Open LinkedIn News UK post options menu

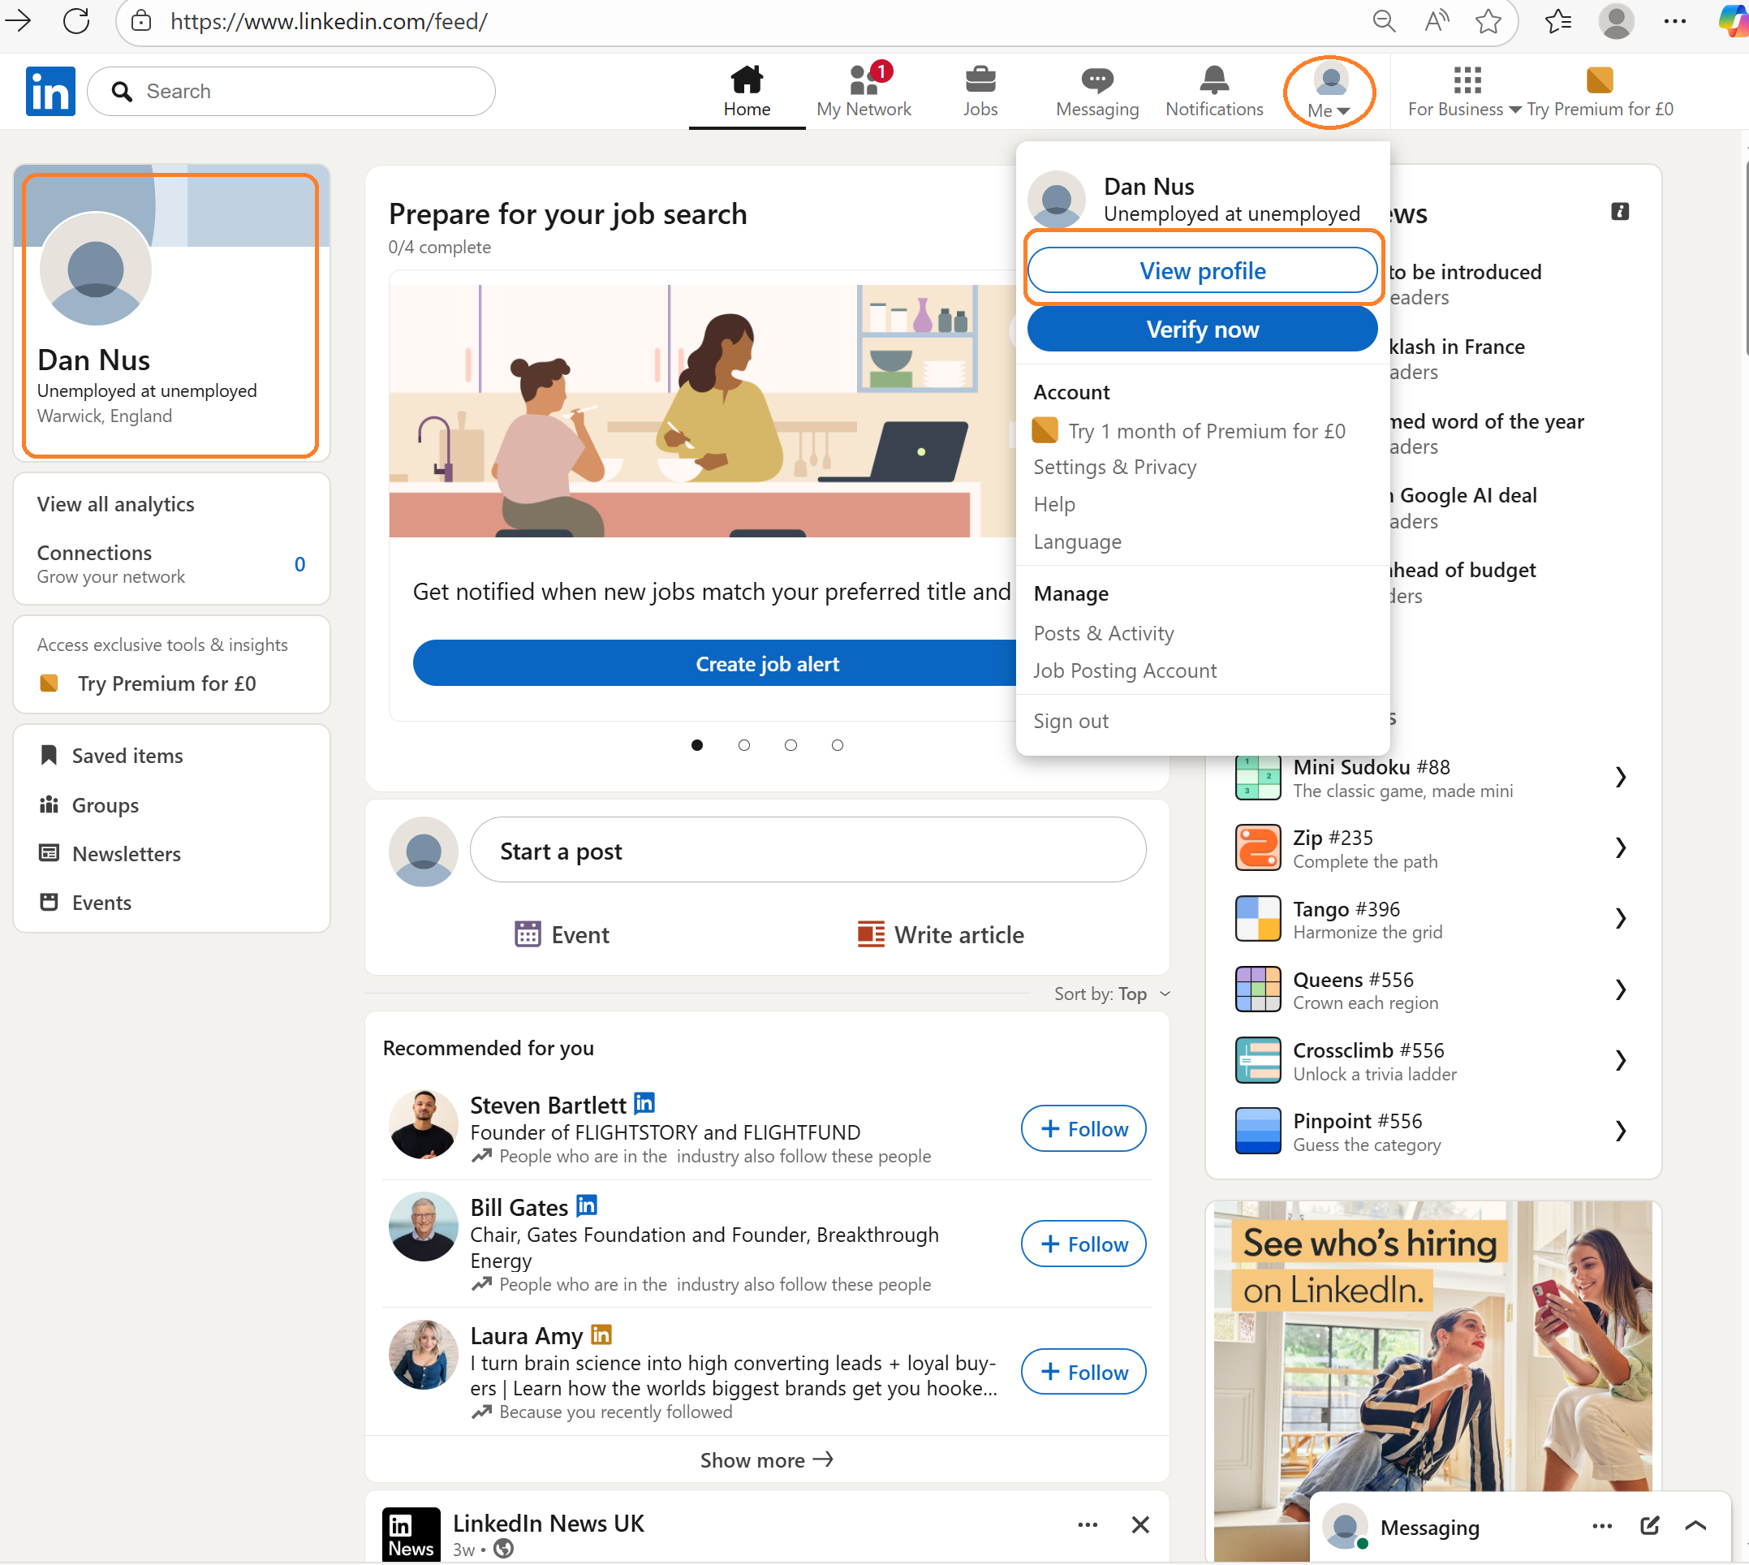click(1088, 1524)
